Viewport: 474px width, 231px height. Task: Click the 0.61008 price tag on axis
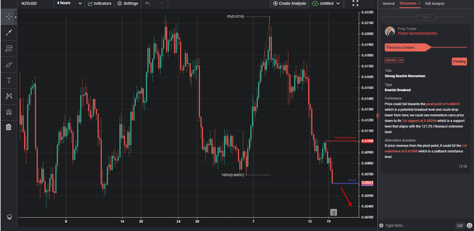click(367, 141)
